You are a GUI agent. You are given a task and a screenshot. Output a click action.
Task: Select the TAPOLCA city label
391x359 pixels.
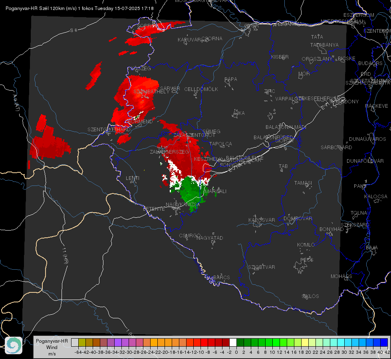(x=221, y=144)
